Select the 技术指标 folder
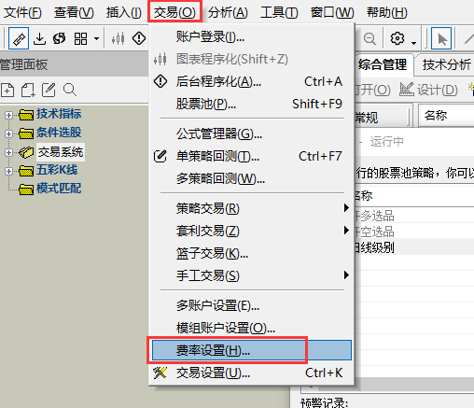This screenshot has width=474, height=408. (59, 114)
